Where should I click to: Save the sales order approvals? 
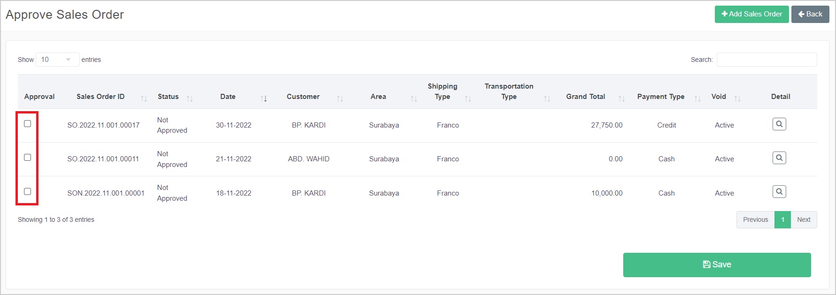pos(717,265)
